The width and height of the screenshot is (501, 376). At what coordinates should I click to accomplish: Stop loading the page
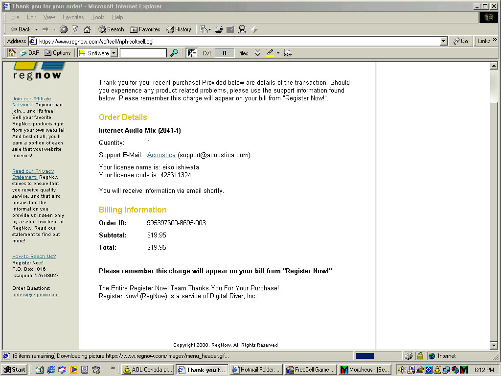click(64, 29)
